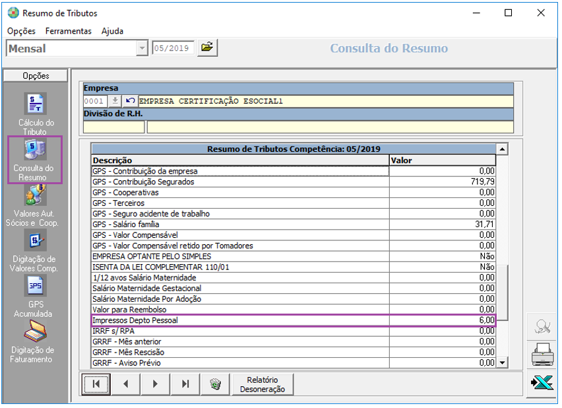Select row GPS - Contribuição Segurados
This screenshot has height=408, width=562.
(294, 182)
